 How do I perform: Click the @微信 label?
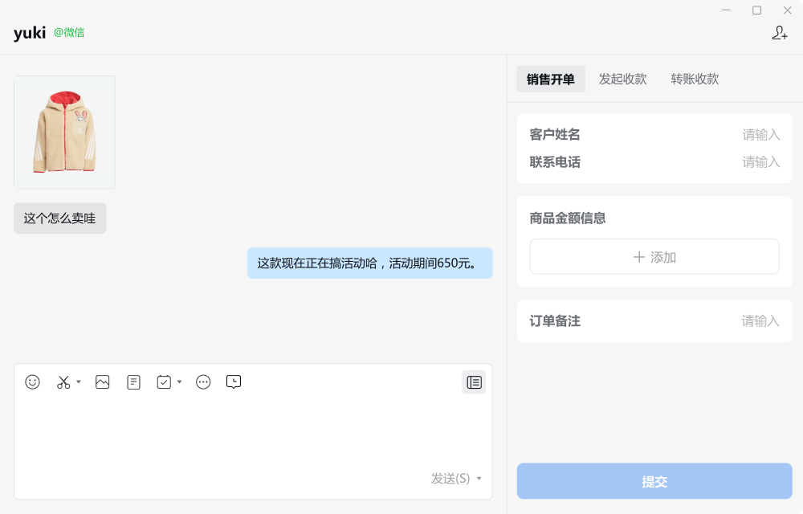(69, 33)
